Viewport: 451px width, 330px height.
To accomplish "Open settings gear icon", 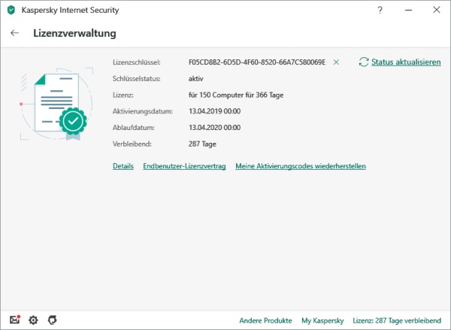I will coord(33,320).
